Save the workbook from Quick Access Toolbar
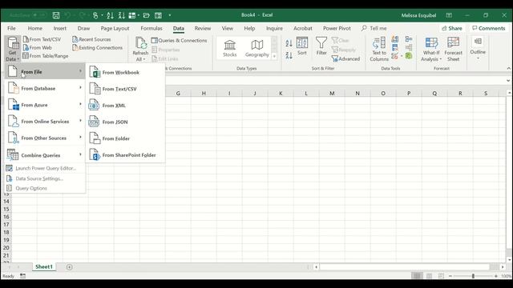 point(56,15)
